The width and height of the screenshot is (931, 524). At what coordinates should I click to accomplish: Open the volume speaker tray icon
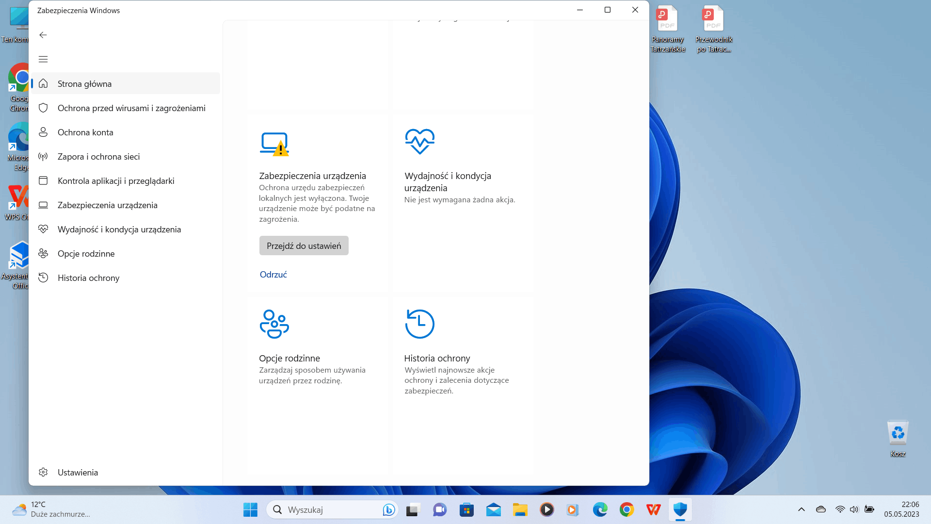854,509
